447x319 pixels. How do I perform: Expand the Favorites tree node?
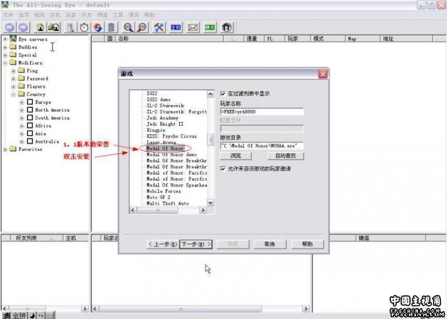5,149
